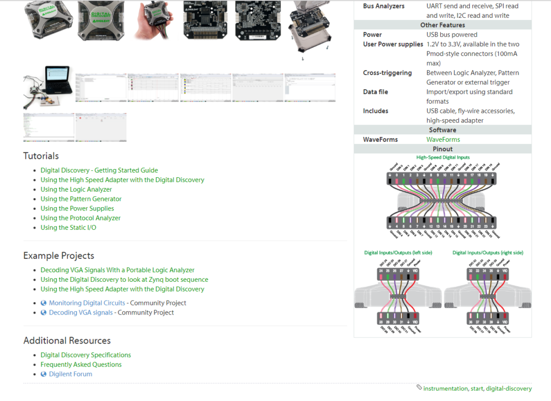Open the Digital Discovery Getting Started Guide
The width and height of the screenshot is (551, 401).
pyautogui.click(x=99, y=170)
